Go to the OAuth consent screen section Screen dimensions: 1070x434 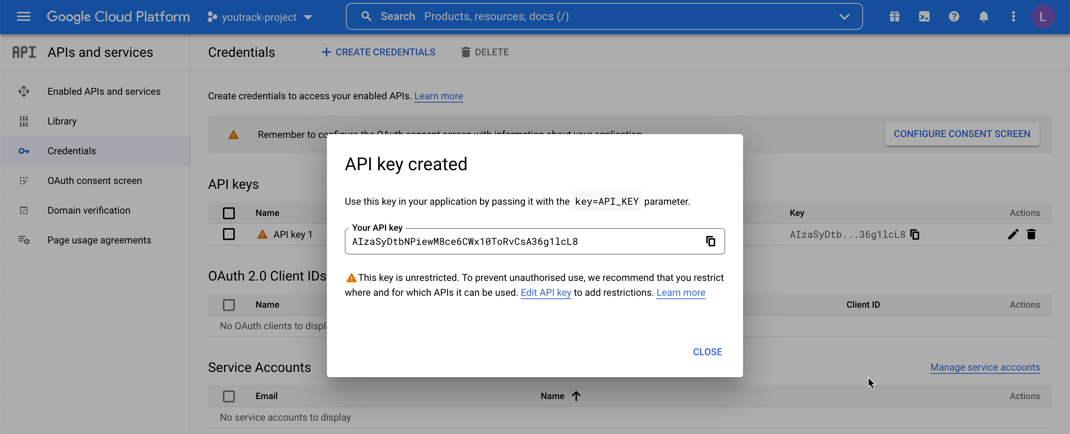tap(94, 180)
